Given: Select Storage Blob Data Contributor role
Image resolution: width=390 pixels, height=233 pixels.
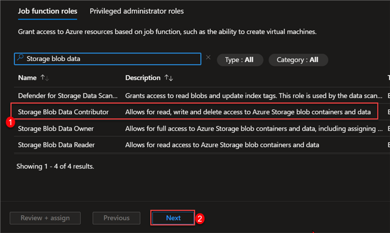Looking at the screenshot, I should pyautogui.click(x=63, y=111).
